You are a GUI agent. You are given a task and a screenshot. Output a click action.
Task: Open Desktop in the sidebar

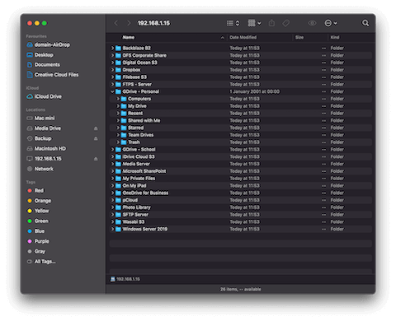click(x=40, y=55)
